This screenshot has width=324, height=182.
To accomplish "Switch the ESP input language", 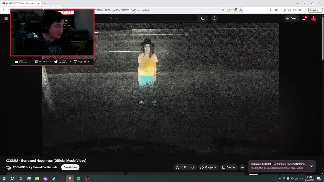I will [301, 179].
